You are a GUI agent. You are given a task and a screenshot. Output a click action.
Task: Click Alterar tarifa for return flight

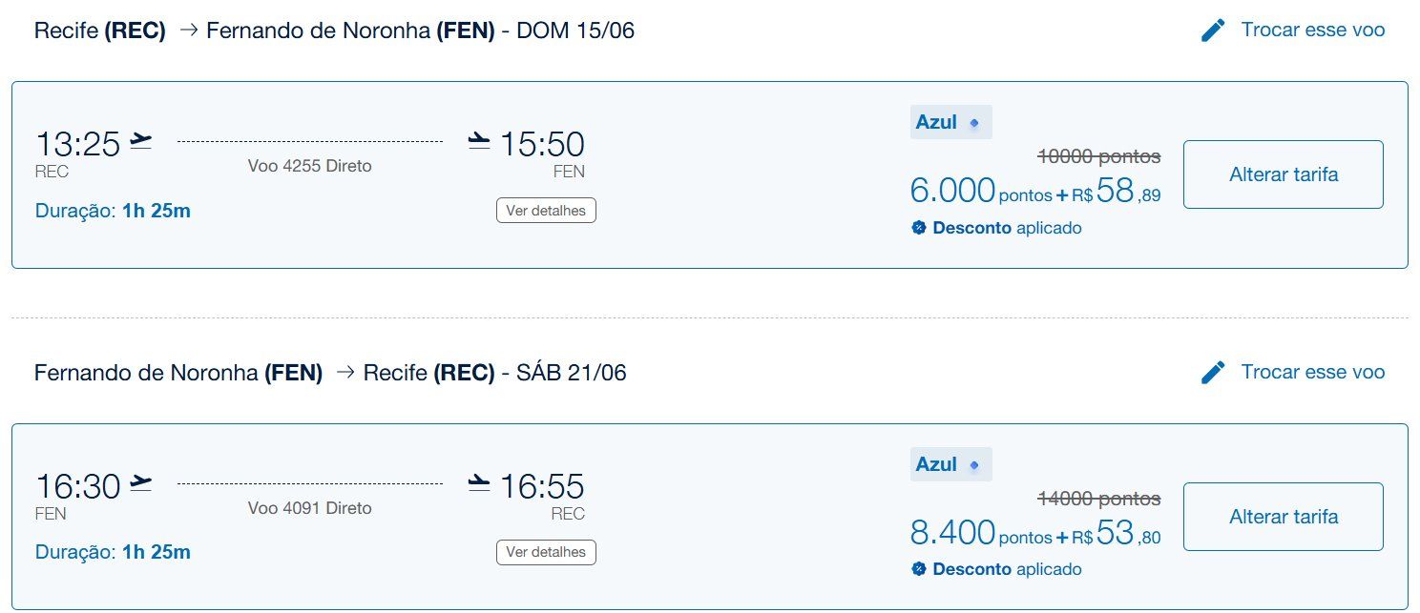point(1284,517)
